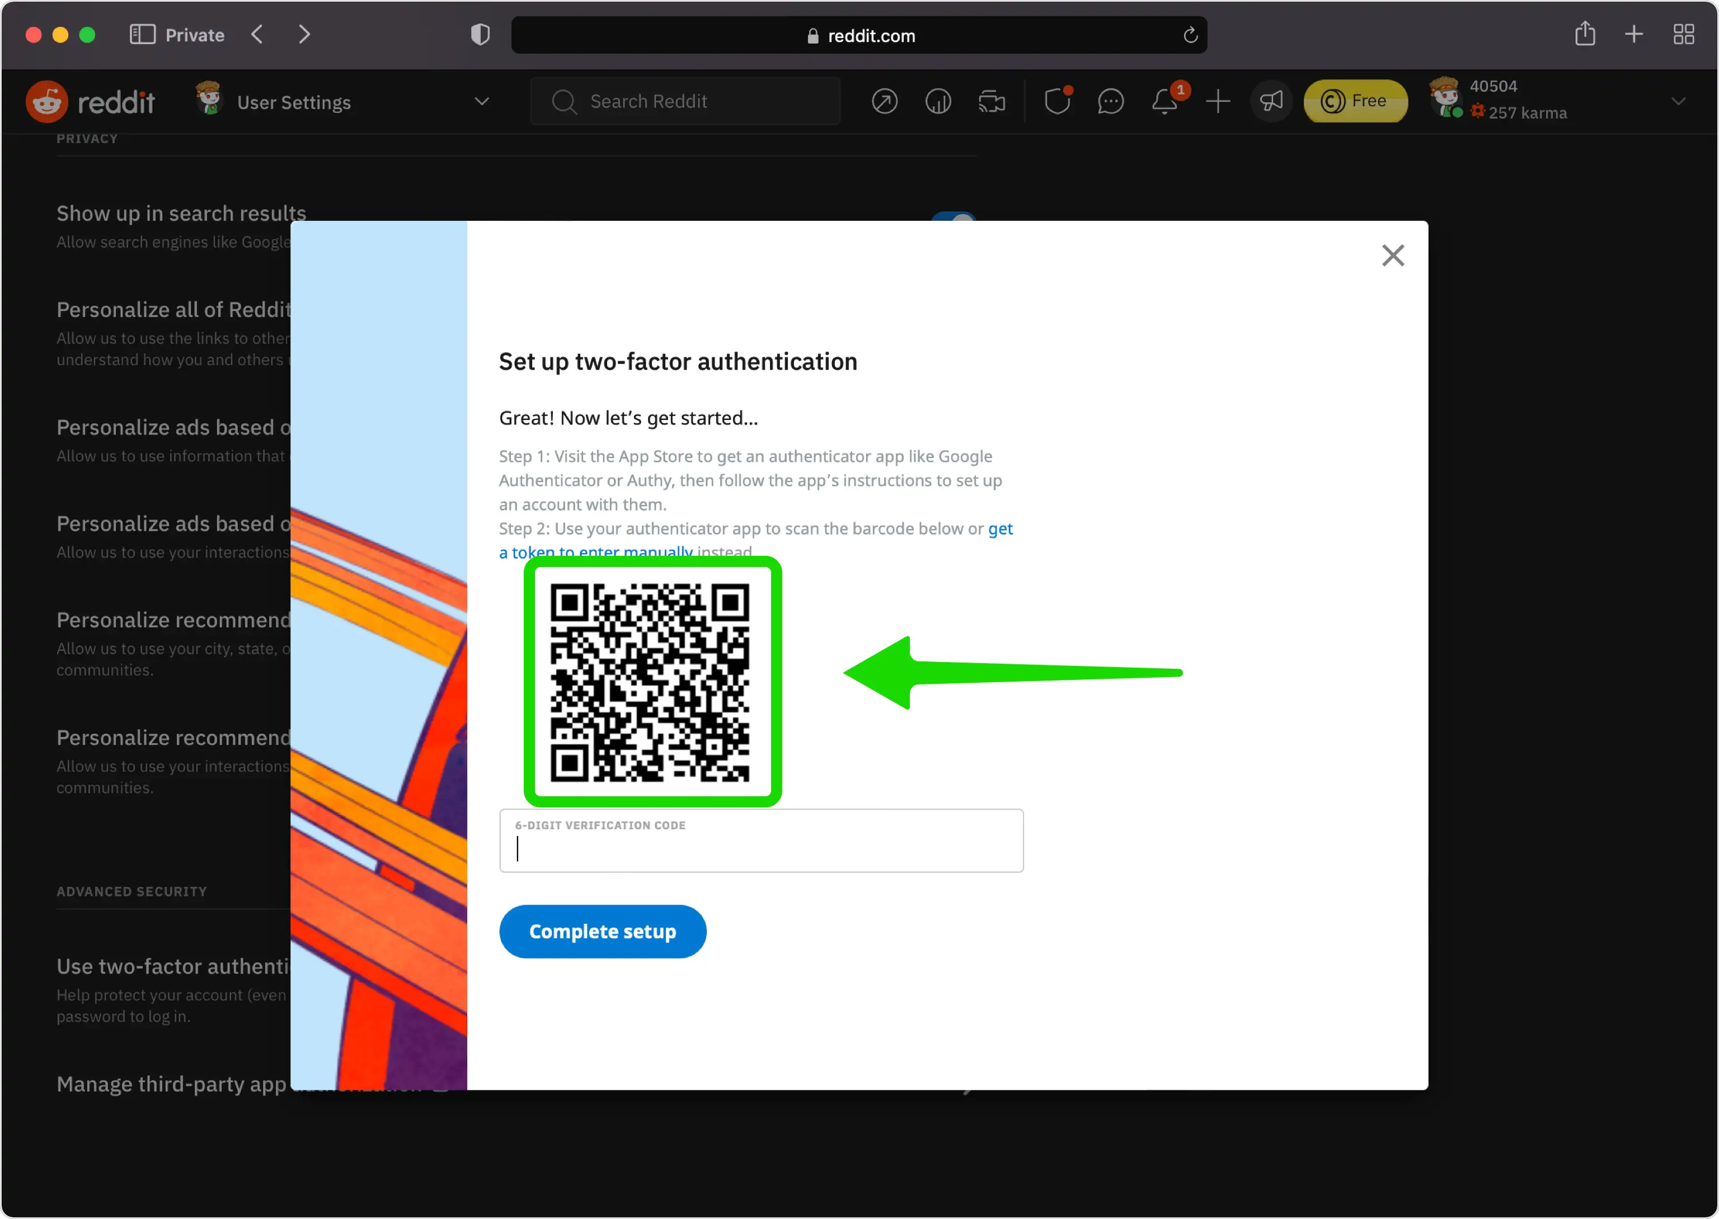Expand the user account menu chevron

pyautogui.click(x=1679, y=101)
